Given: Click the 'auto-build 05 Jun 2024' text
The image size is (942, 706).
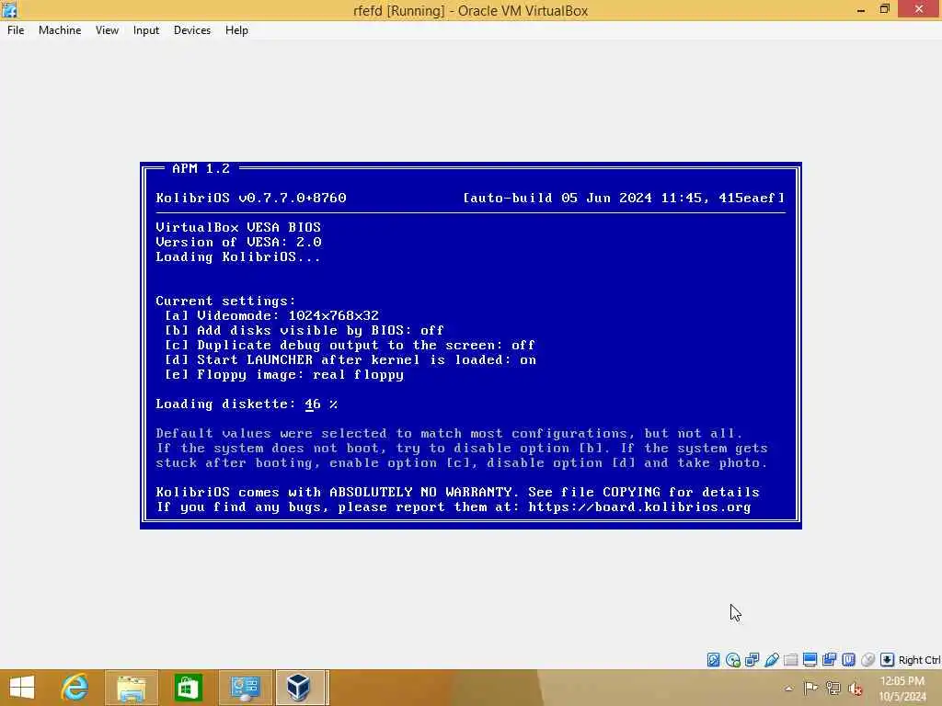Looking at the screenshot, I should pyautogui.click(x=625, y=198).
